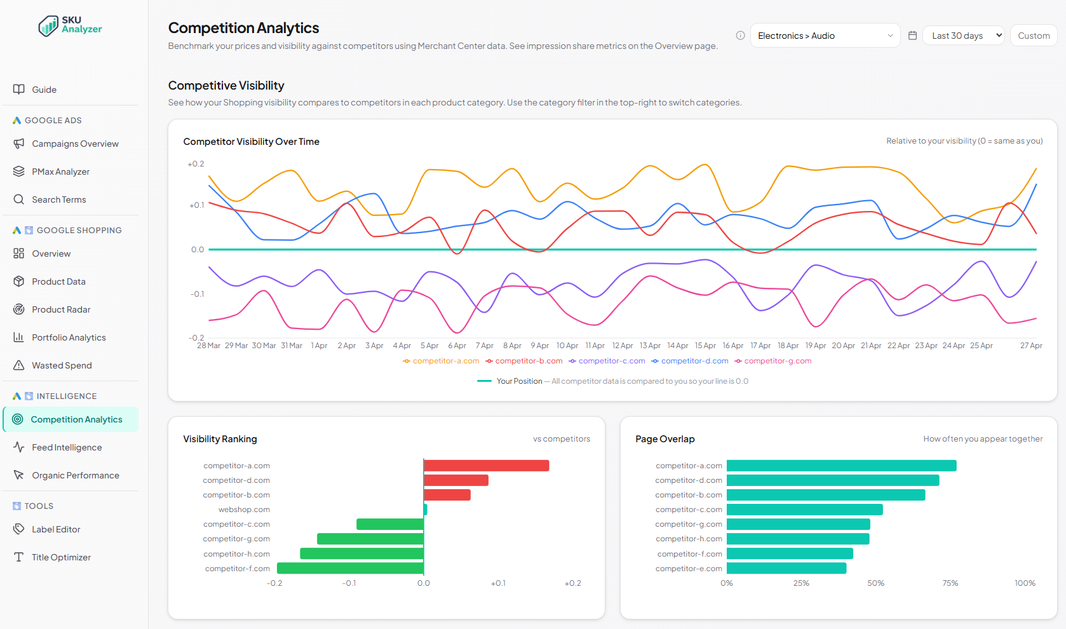Select the Campaigns Overview icon
The width and height of the screenshot is (1066, 629).
click(x=19, y=144)
